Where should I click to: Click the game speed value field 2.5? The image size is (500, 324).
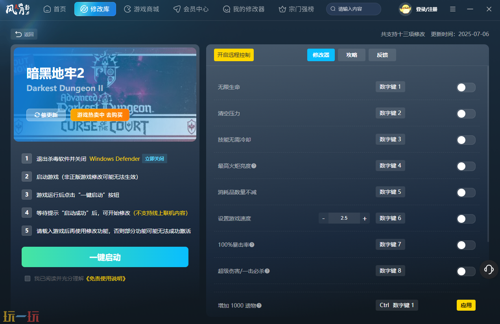click(344, 218)
